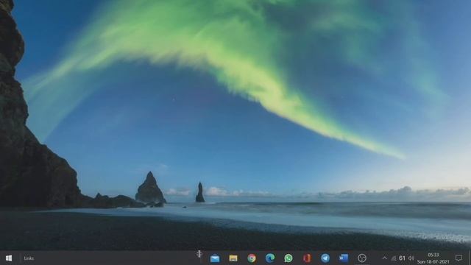Launch Google Chrome from taskbar
This screenshot has height=265, width=471.
[x=252, y=258]
